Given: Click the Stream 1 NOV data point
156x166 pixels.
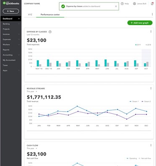Looking at the screenshot, I should pos(136,109).
